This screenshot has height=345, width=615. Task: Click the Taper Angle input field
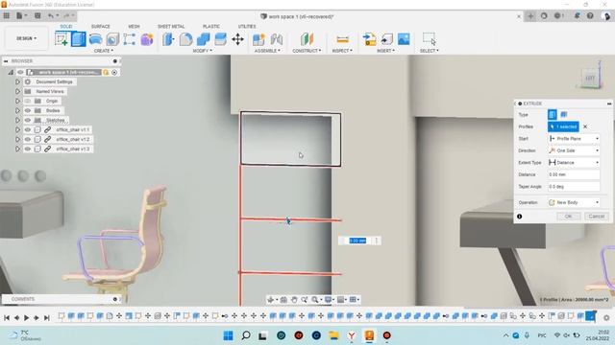point(574,187)
